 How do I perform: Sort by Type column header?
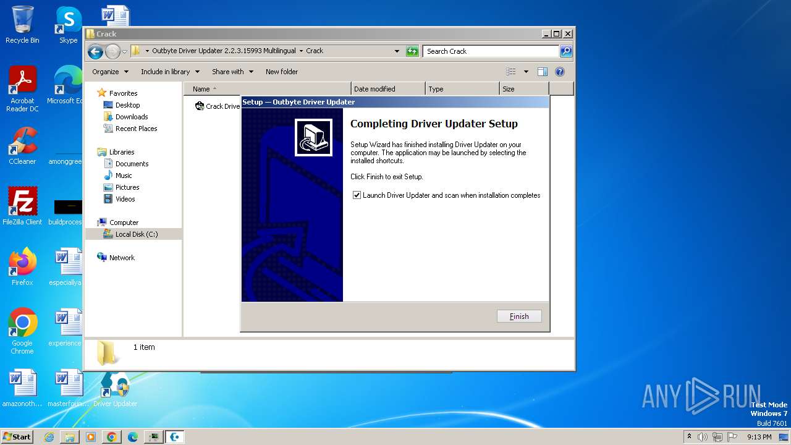tap(462, 89)
